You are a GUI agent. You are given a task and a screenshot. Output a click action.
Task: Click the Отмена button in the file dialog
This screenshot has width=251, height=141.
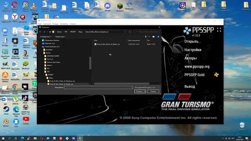tap(153, 91)
